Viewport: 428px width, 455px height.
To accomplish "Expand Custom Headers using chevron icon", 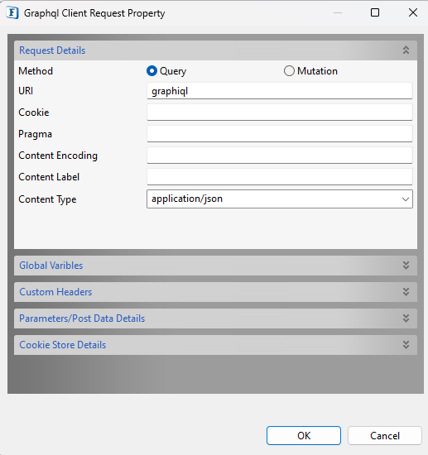I will point(406,292).
